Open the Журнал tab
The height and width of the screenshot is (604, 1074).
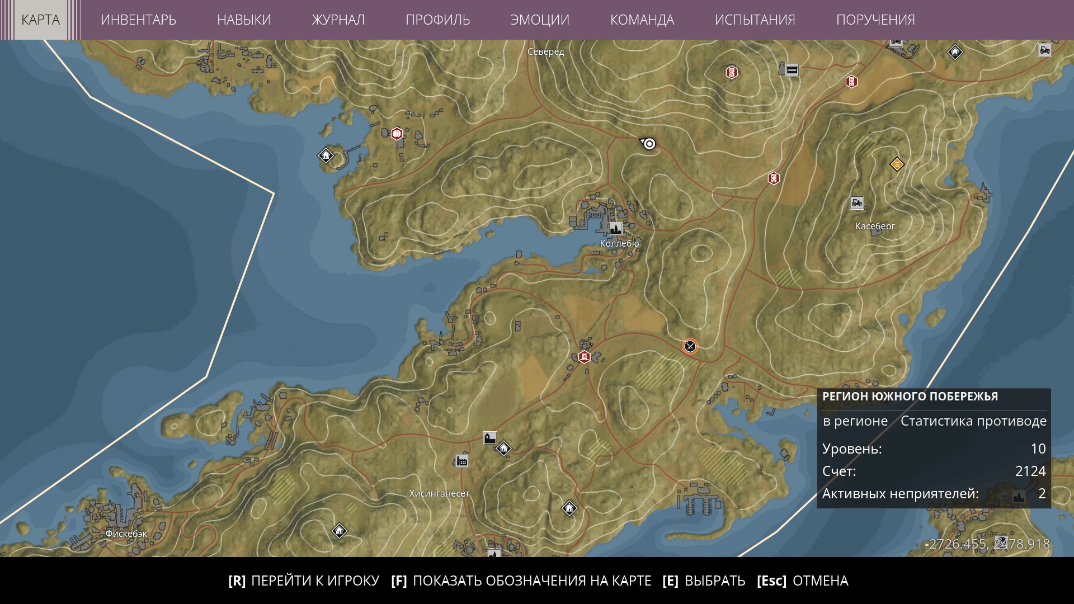[338, 20]
